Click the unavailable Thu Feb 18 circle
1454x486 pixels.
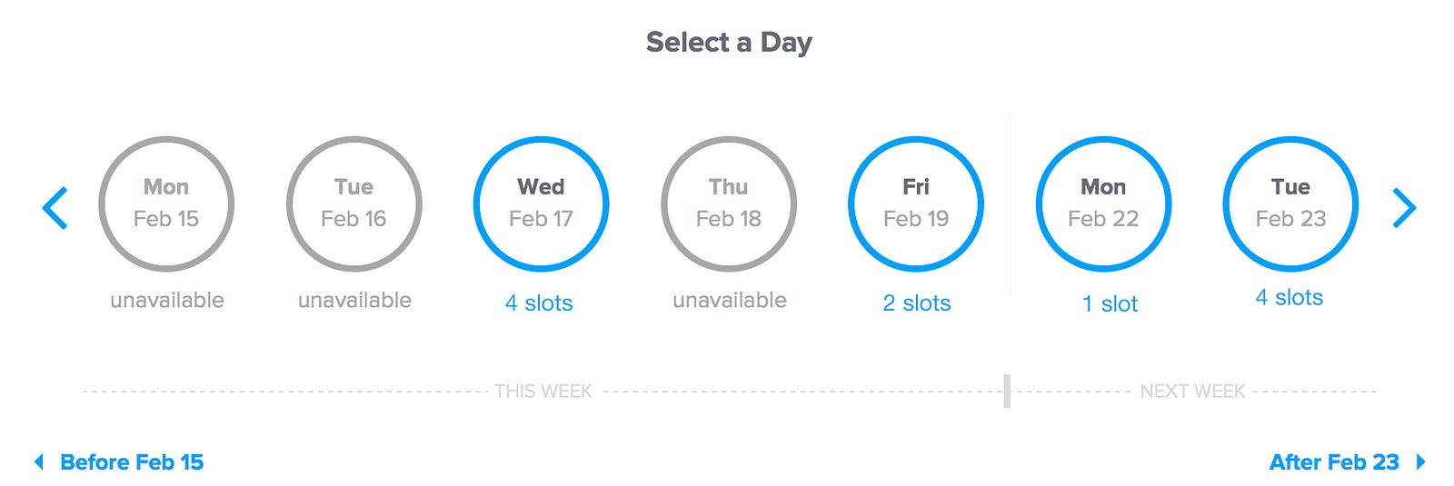(729, 203)
